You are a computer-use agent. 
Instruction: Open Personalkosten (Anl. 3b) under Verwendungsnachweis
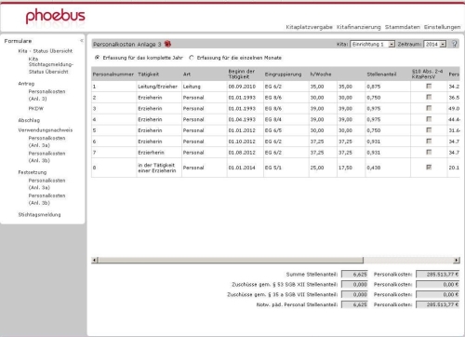pos(46,156)
